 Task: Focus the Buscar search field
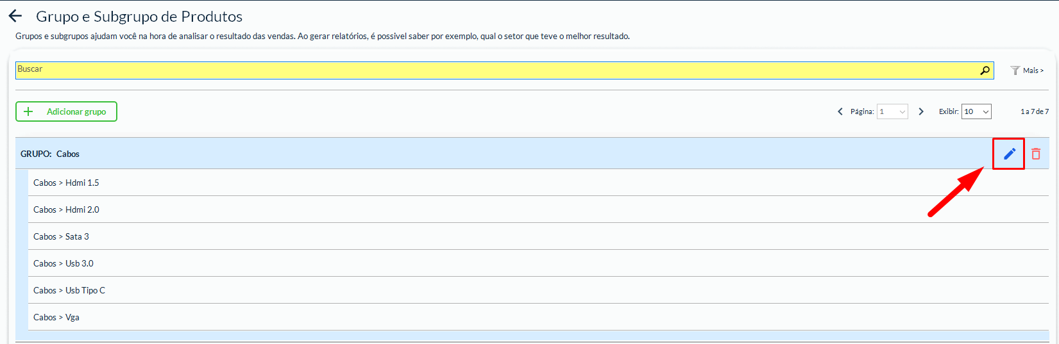(x=494, y=70)
